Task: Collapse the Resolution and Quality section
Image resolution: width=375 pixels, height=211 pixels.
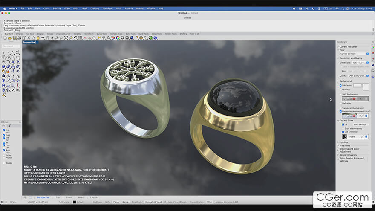Action: [x=338, y=58]
